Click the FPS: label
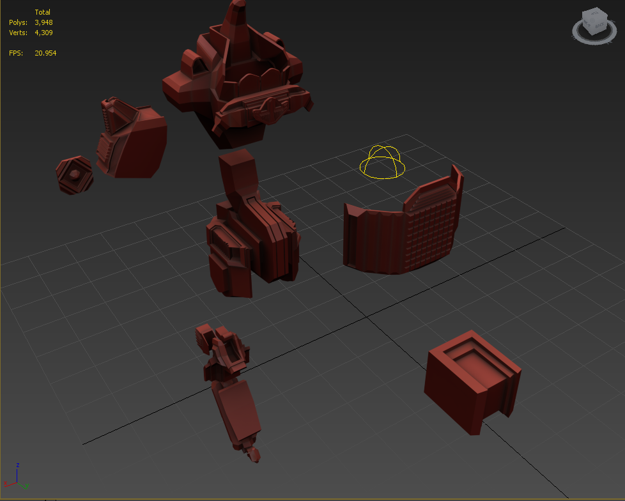Viewport: 625px width, 501px height. click(x=16, y=53)
